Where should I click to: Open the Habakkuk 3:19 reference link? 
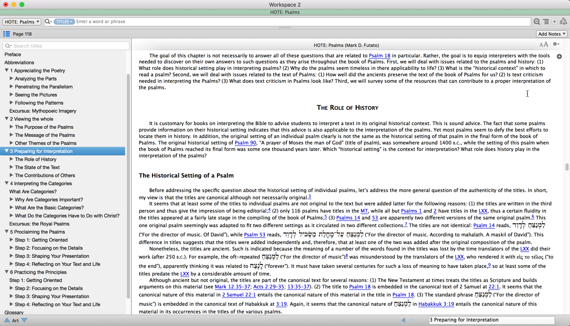436,304
